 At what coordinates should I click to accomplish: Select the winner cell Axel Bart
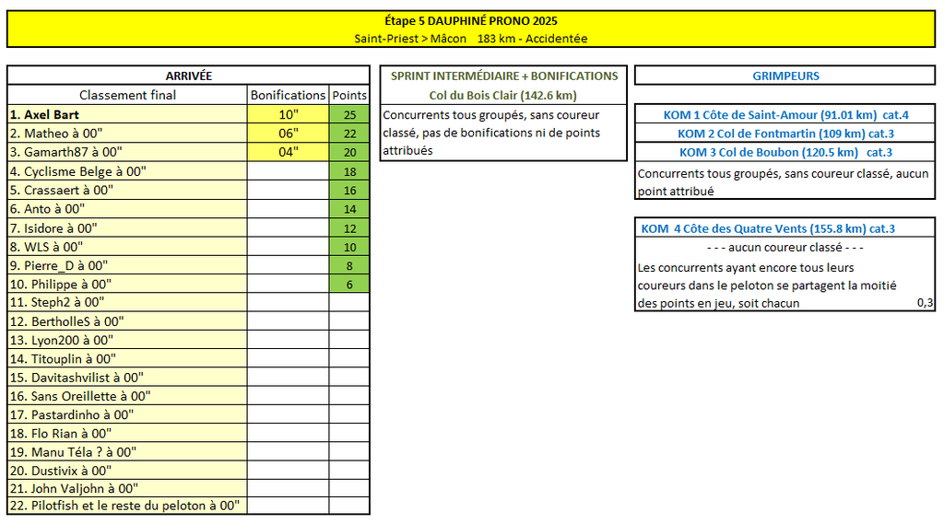[x=127, y=115]
